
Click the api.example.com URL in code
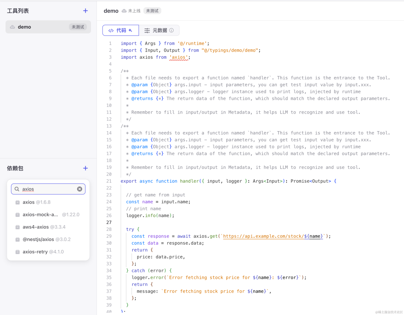coord(273,236)
